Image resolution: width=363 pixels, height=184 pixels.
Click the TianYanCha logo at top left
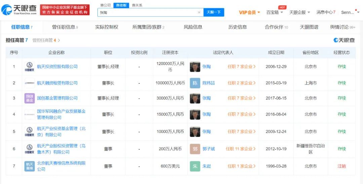click(19, 10)
